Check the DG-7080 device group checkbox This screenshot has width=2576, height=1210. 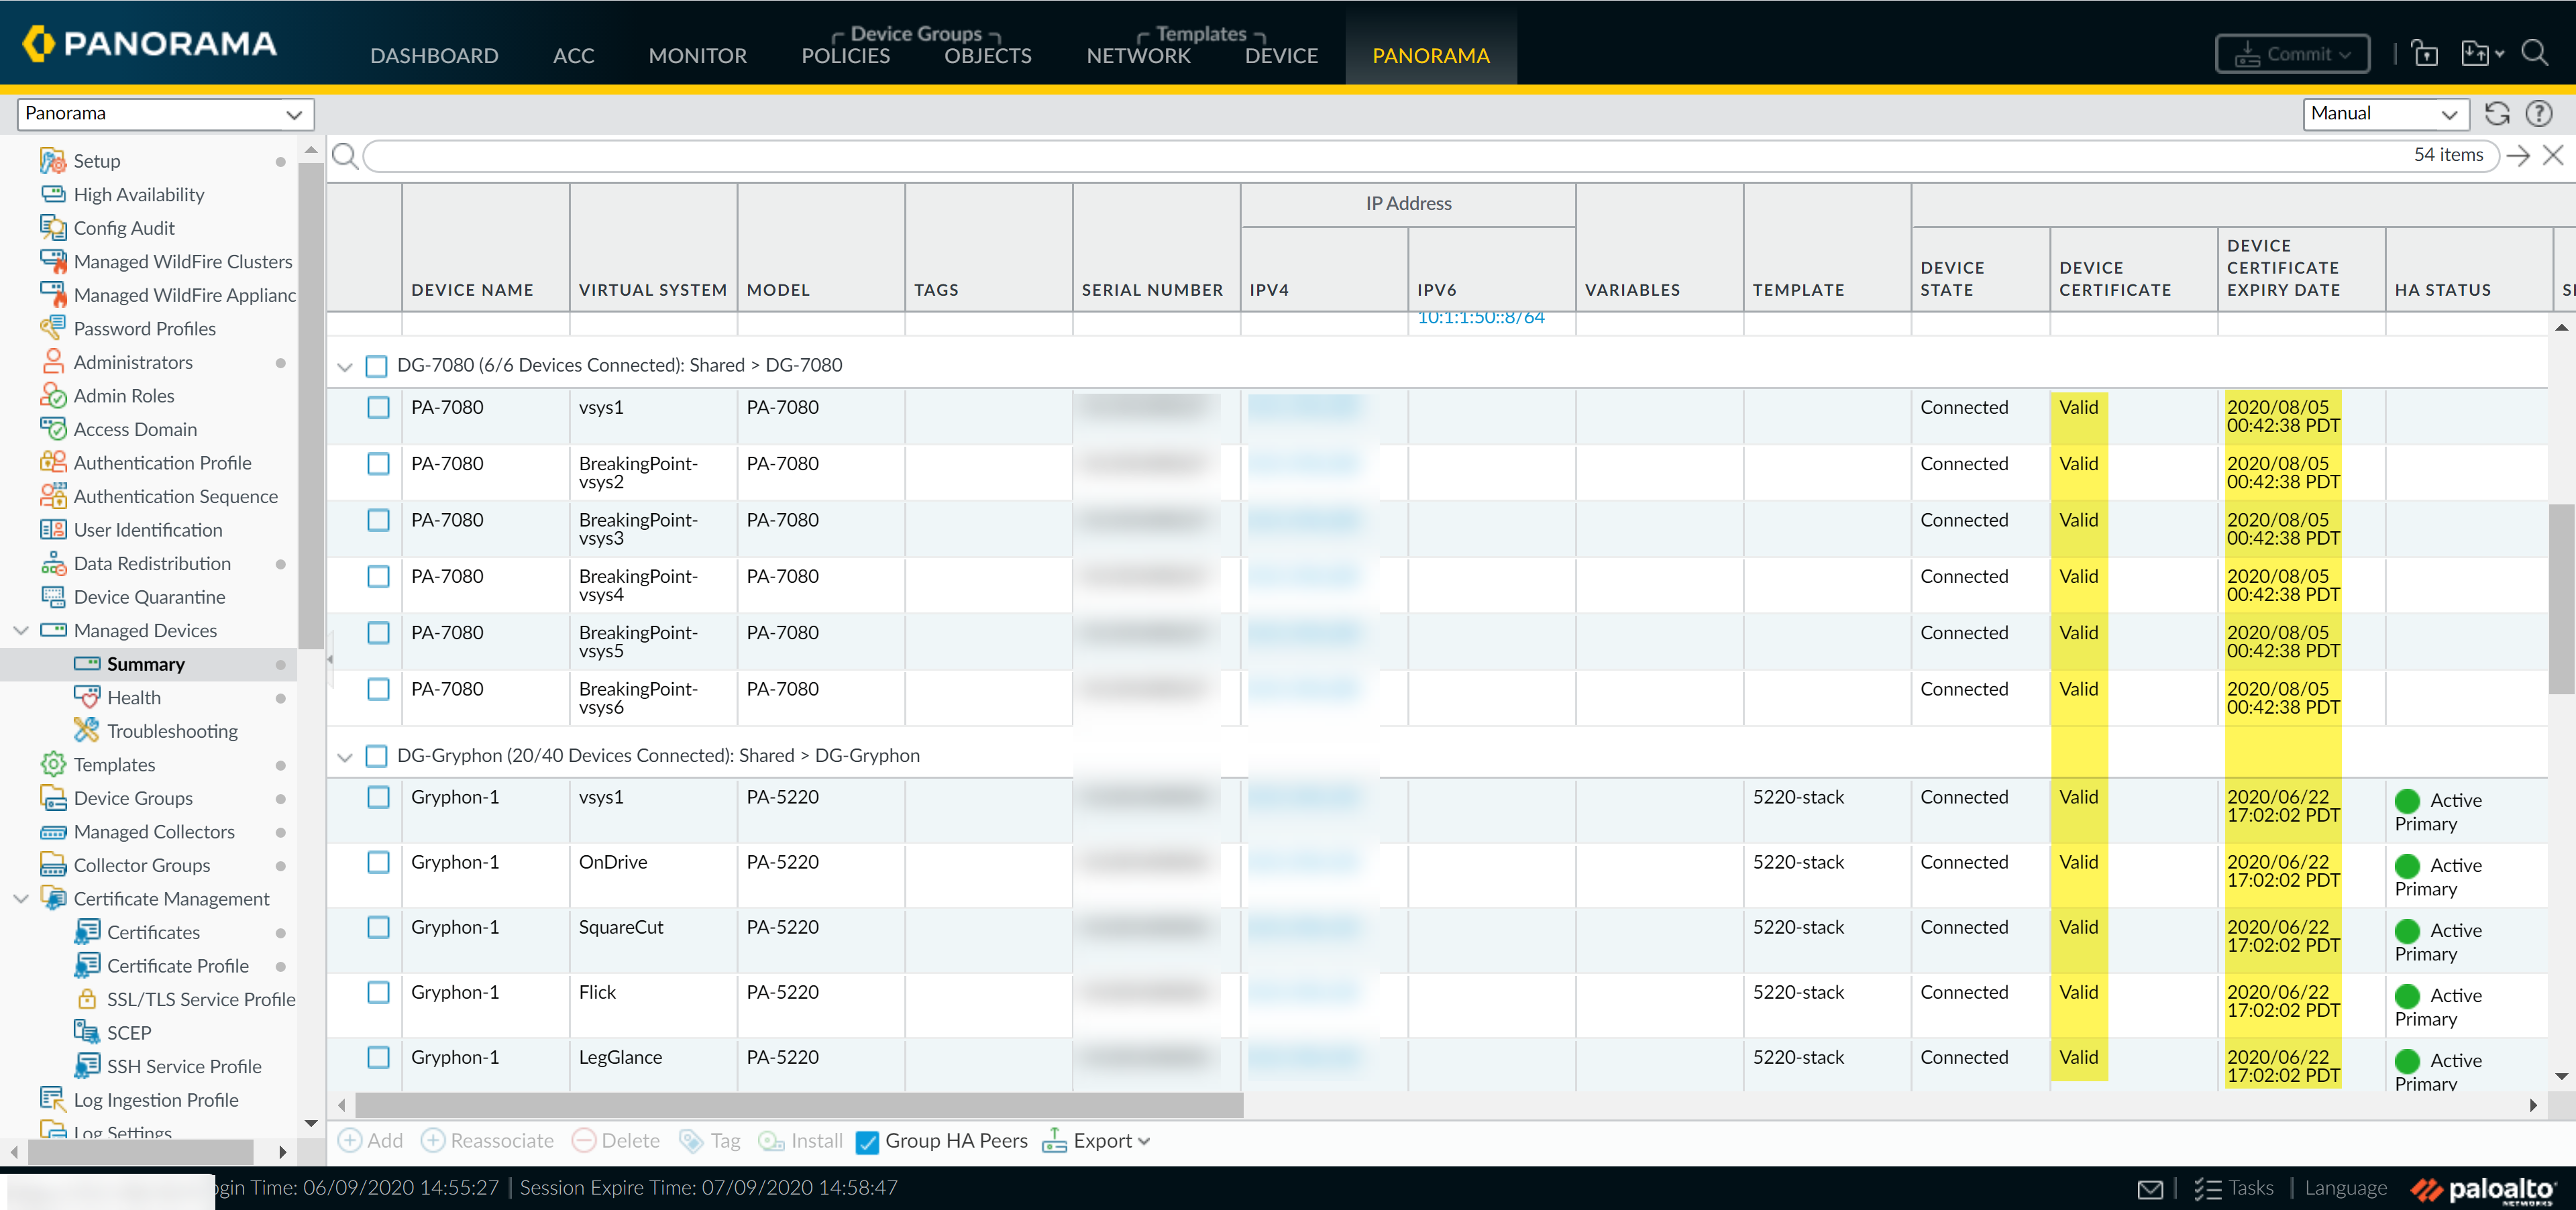point(376,366)
